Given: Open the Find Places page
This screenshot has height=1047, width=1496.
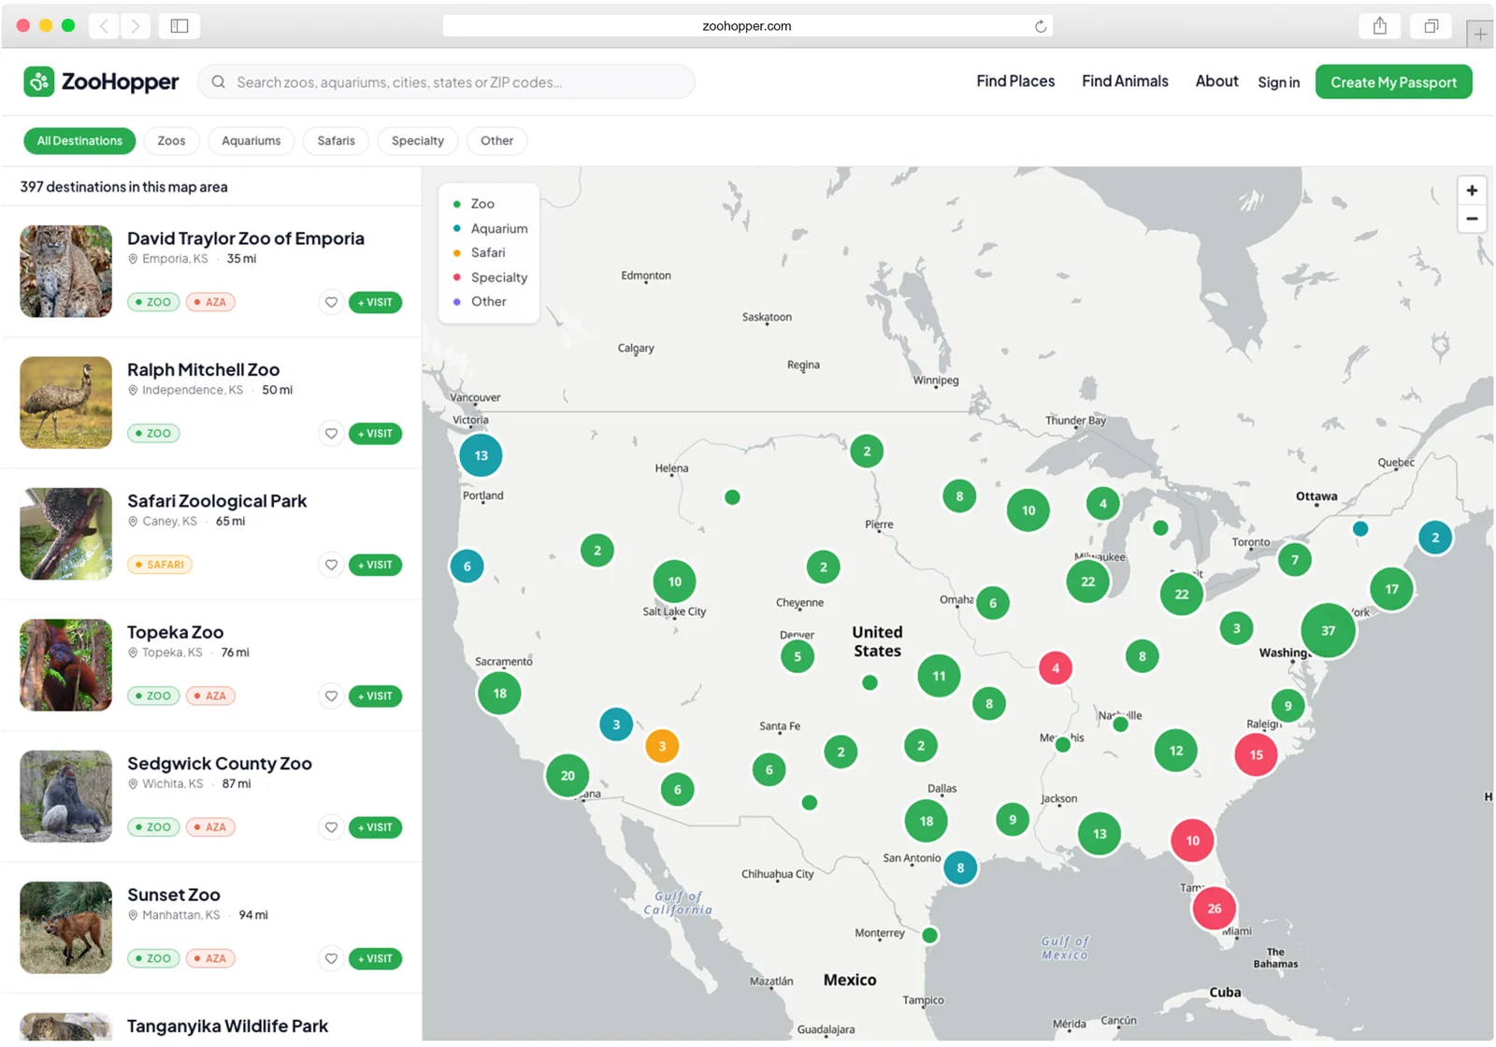Looking at the screenshot, I should click(1015, 81).
